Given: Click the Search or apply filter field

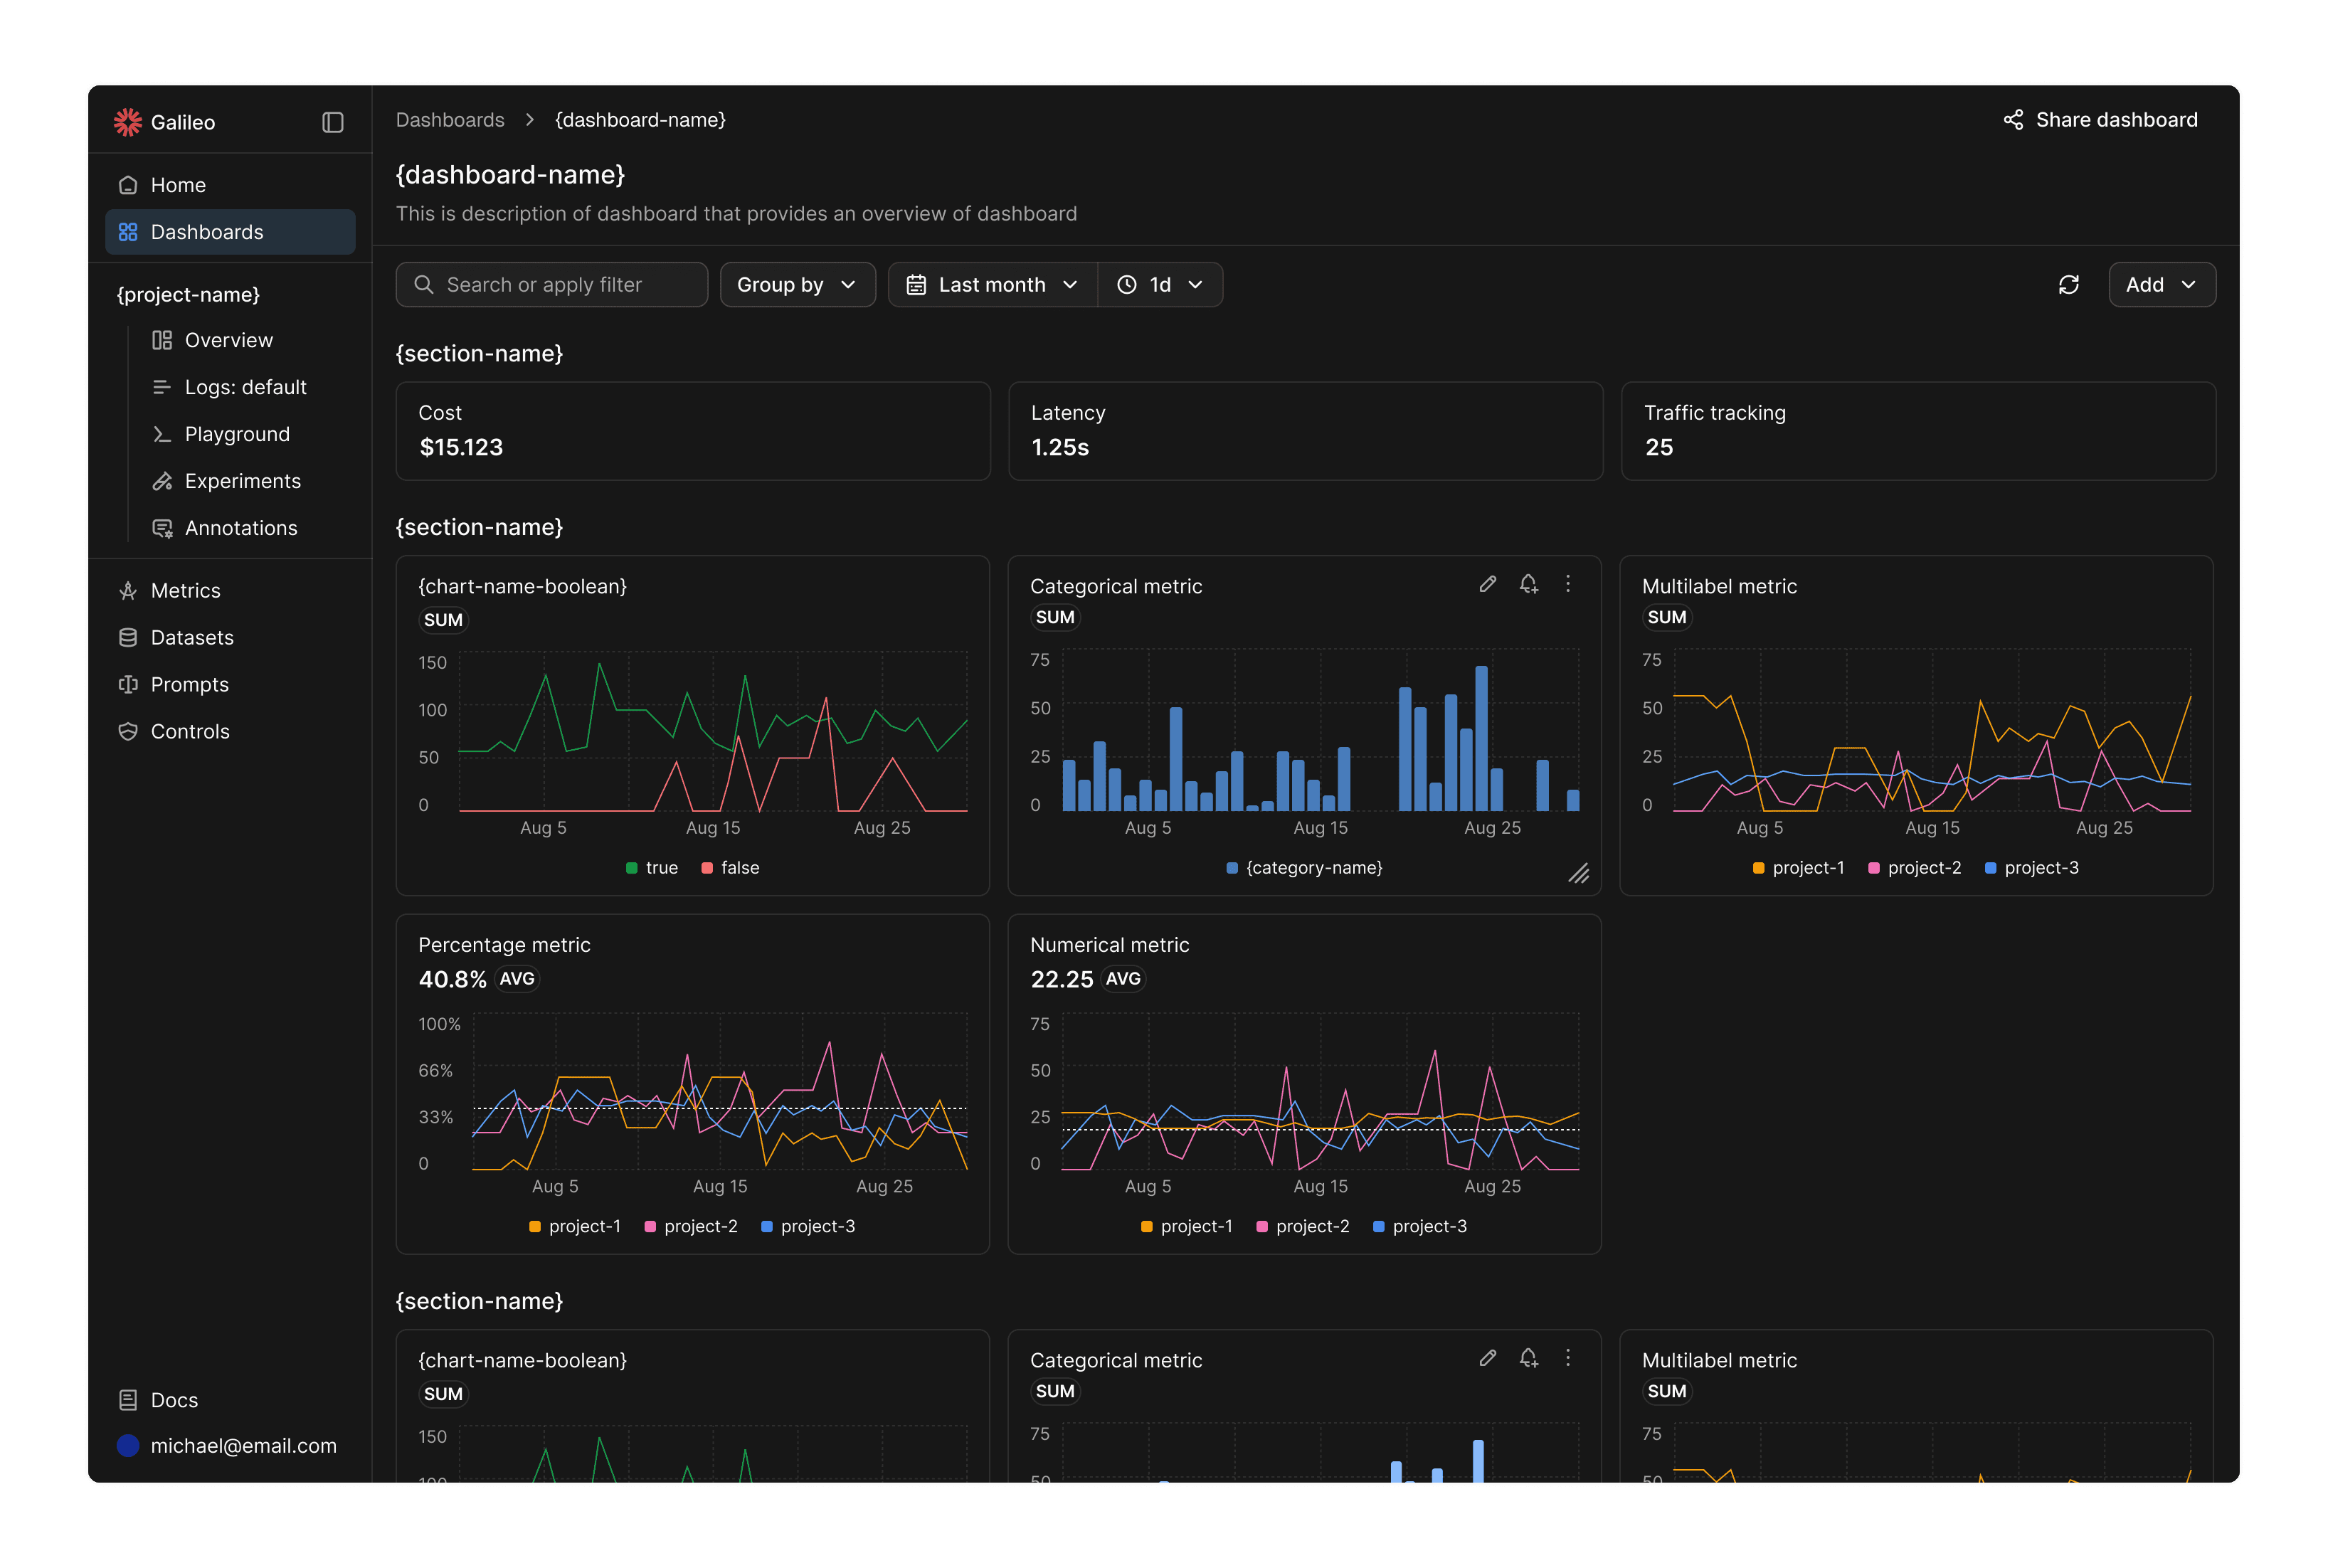Looking at the screenshot, I should click(552, 285).
